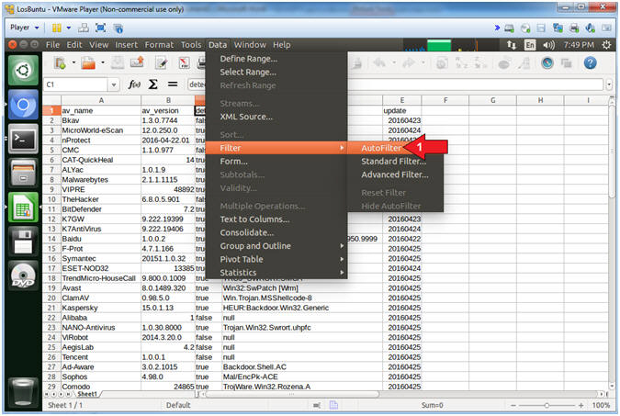Click the 100% zoom level

[x=601, y=405]
